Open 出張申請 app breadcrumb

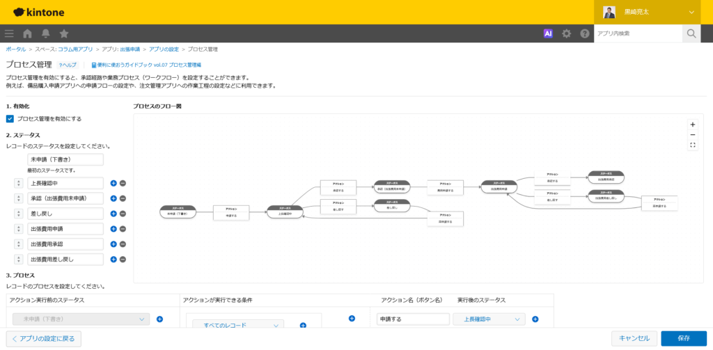130,49
